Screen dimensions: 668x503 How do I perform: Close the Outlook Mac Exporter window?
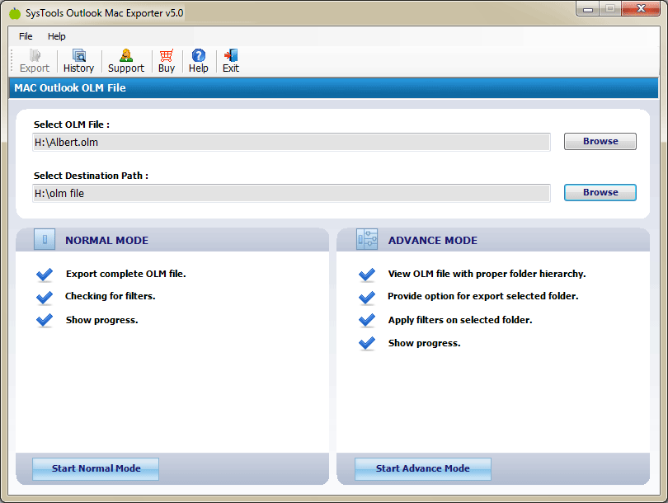641,9
